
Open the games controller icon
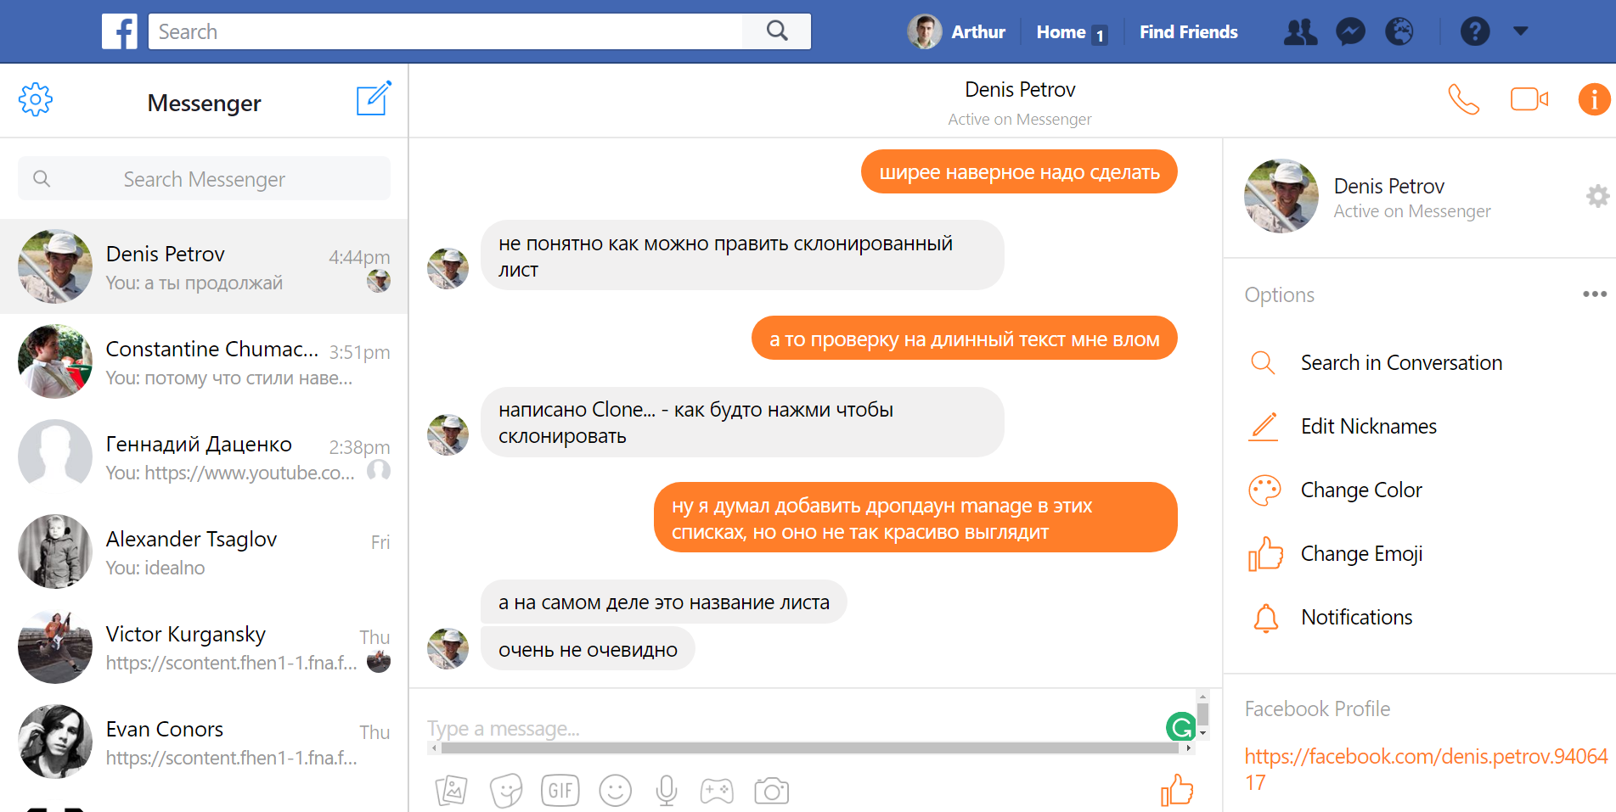tap(717, 791)
